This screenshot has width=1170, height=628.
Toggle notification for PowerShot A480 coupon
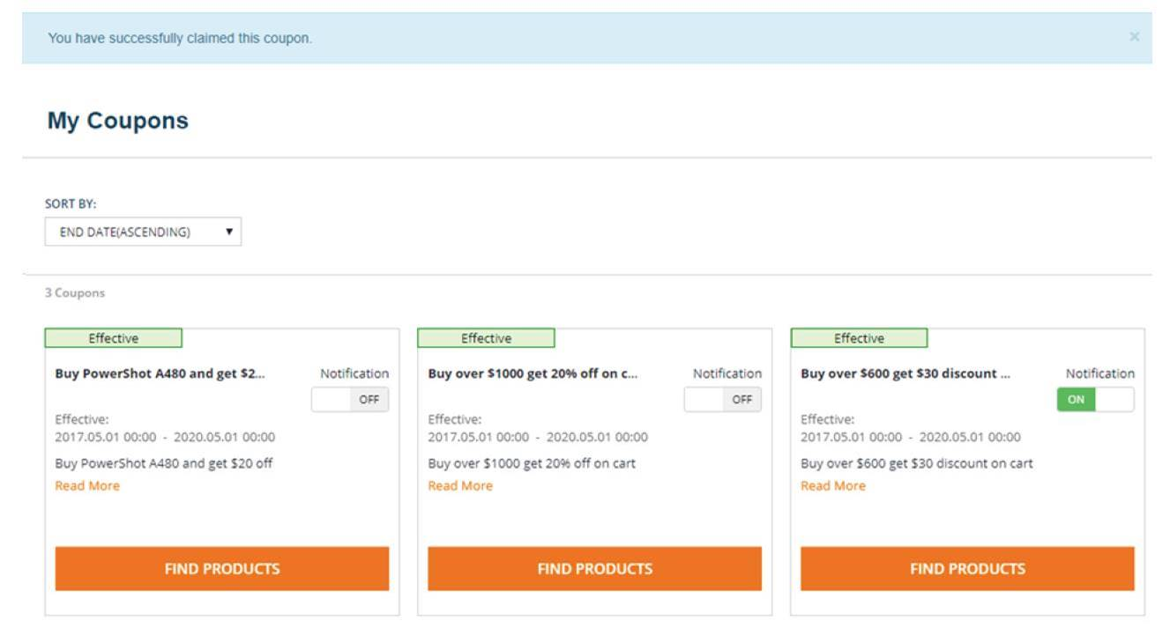pyautogui.click(x=350, y=400)
